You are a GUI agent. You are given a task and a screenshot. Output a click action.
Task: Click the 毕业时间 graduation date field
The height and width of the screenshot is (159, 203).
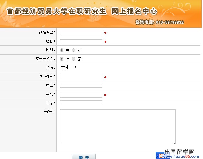click(81, 77)
